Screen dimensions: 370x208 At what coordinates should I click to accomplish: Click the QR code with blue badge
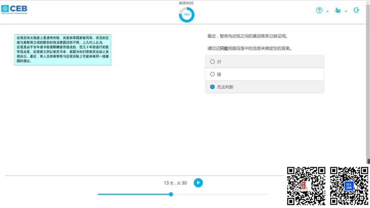pos(349,186)
